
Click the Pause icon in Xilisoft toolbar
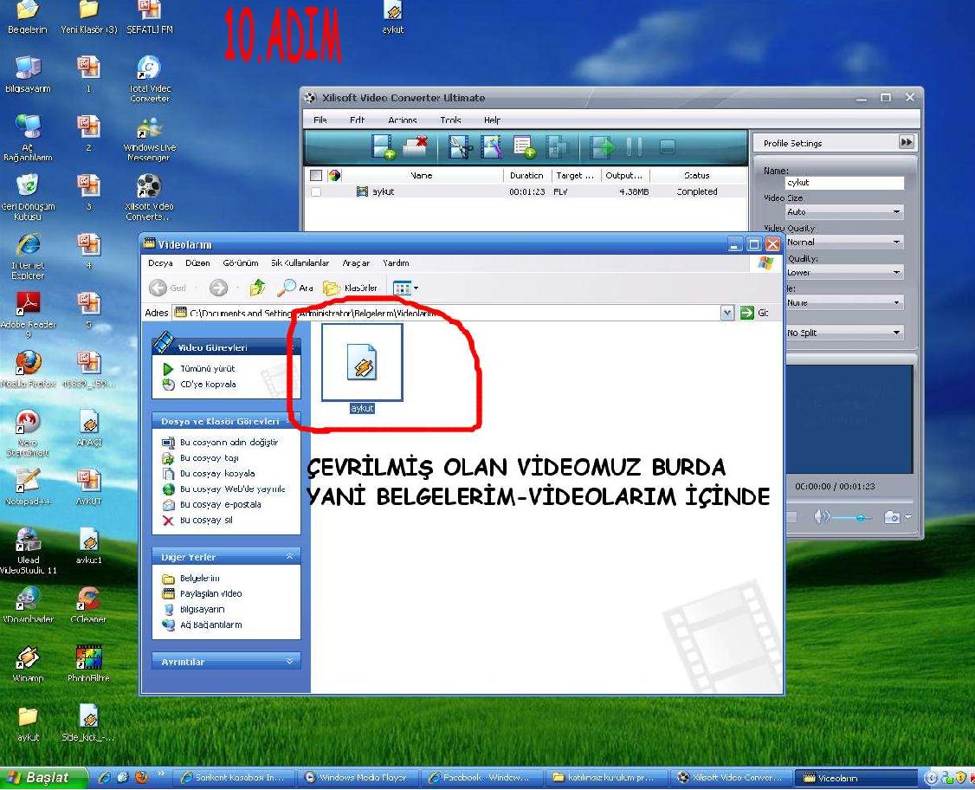point(634,147)
